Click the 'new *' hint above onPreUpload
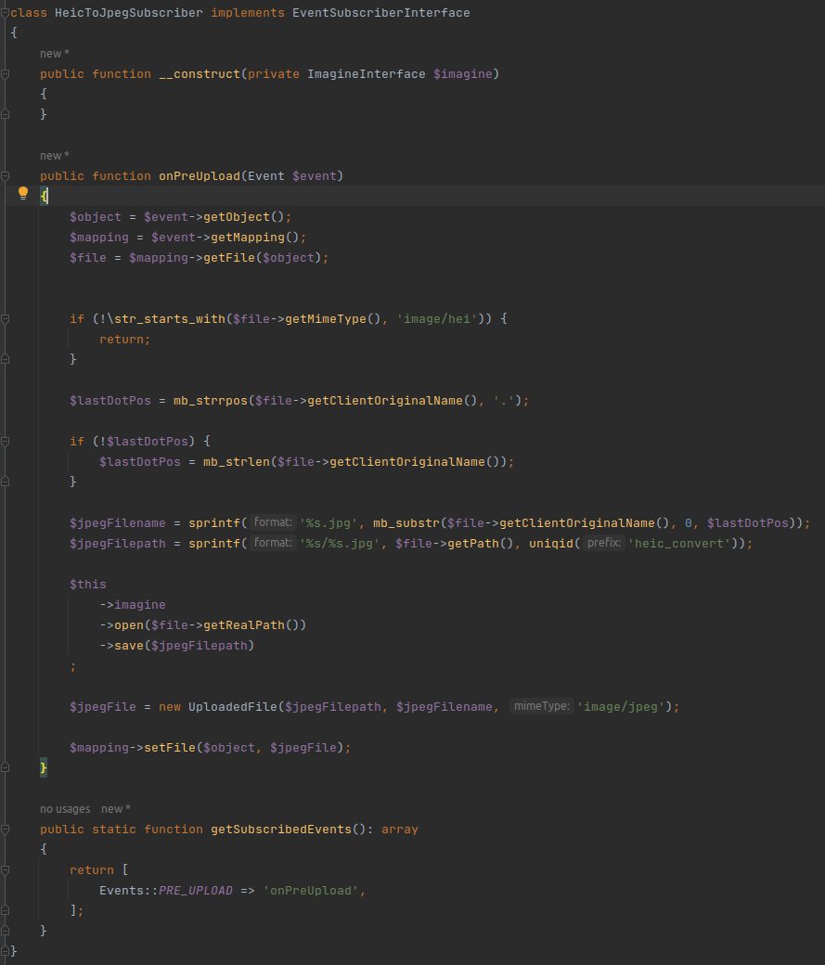825x965 pixels. click(x=54, y=156)
